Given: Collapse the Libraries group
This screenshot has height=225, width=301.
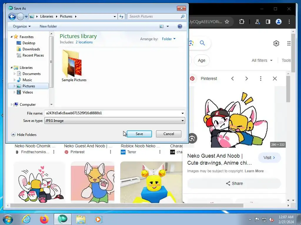Looking at the screenshot, I should tap(11, 68).
